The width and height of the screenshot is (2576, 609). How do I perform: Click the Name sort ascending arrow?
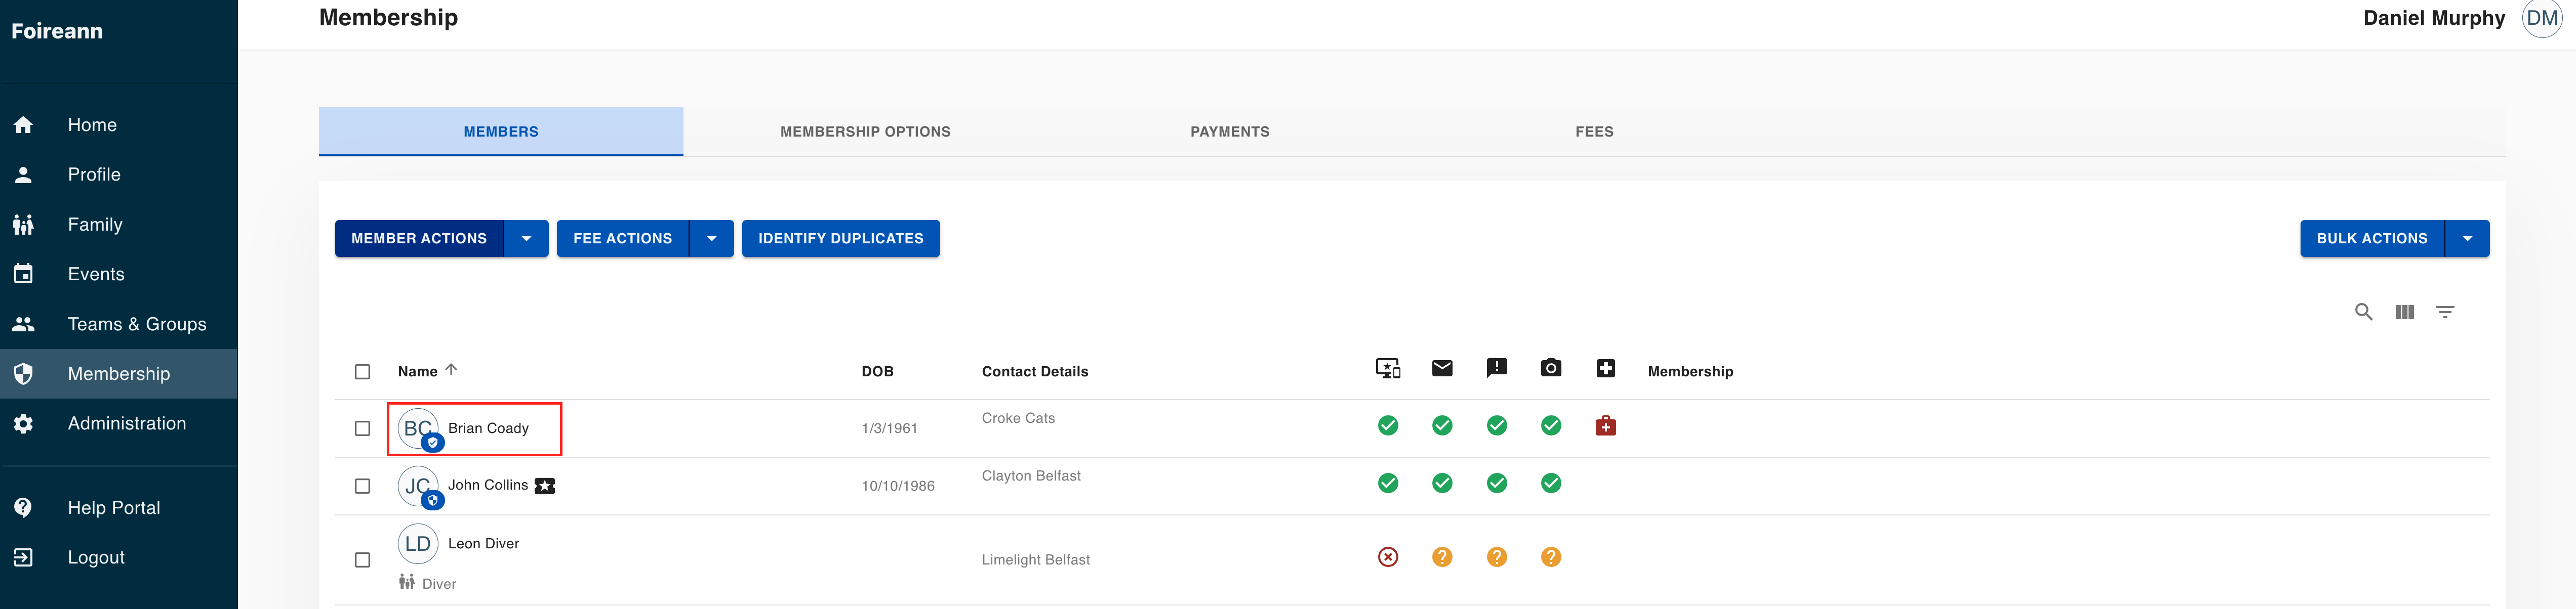(x=451, y=370)
